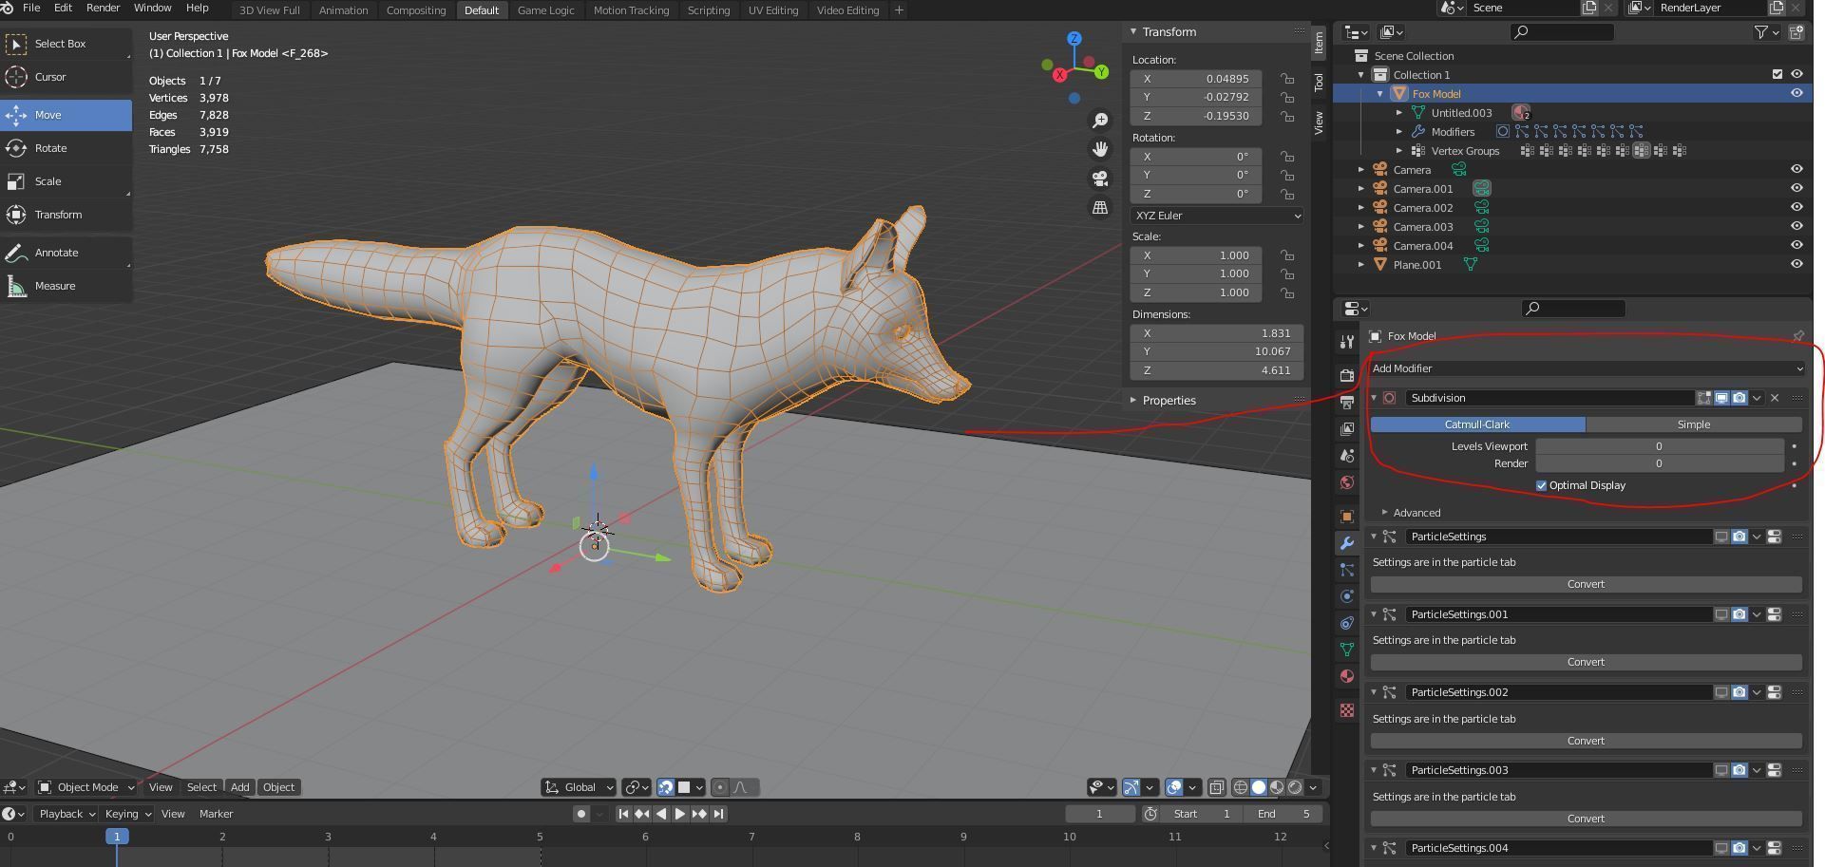Lock the X location value
This screenshot has width=1825, height=867.
(1286, 79)
